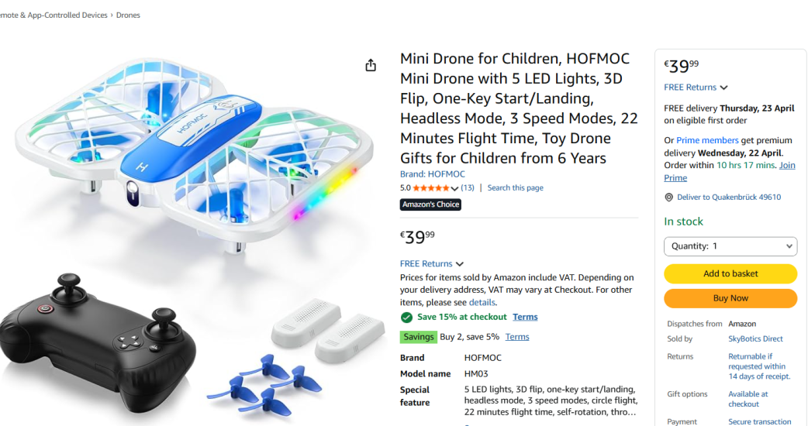
Task: Expand the star rating dropdown chevron
Action: pyautogui.click(x=454, y=188)
